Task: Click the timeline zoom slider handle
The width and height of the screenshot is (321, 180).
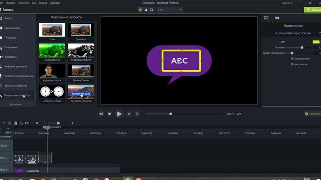Action: 58,123
